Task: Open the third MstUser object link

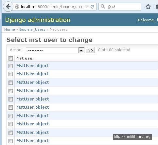Action: [32, 82]
